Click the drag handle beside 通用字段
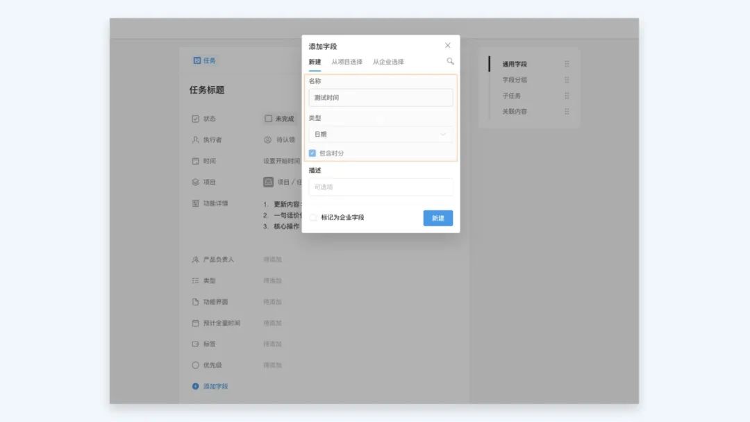Image resolution: width=750 pixels, height=422 pixels. click(x=567, y=64)
